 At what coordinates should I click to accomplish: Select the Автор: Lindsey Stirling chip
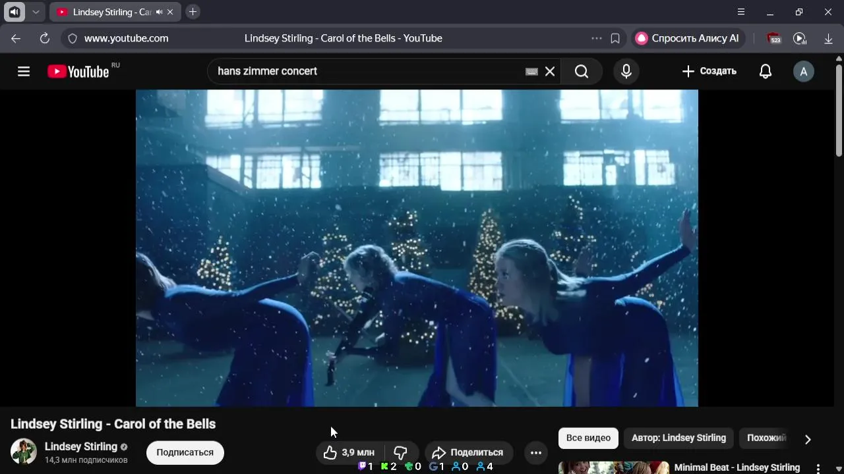(x=678, y=438)
